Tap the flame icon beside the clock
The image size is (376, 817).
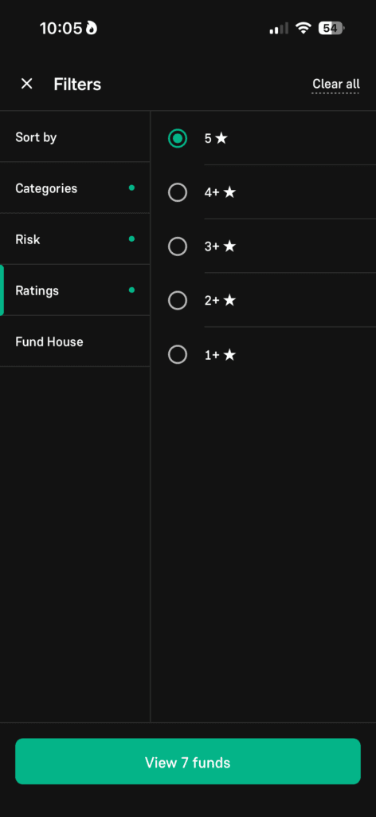pos(92,28)
